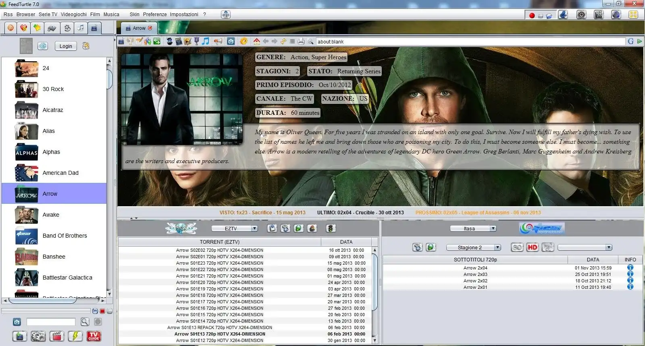Select American Dad in the series list

coord(54,173)
